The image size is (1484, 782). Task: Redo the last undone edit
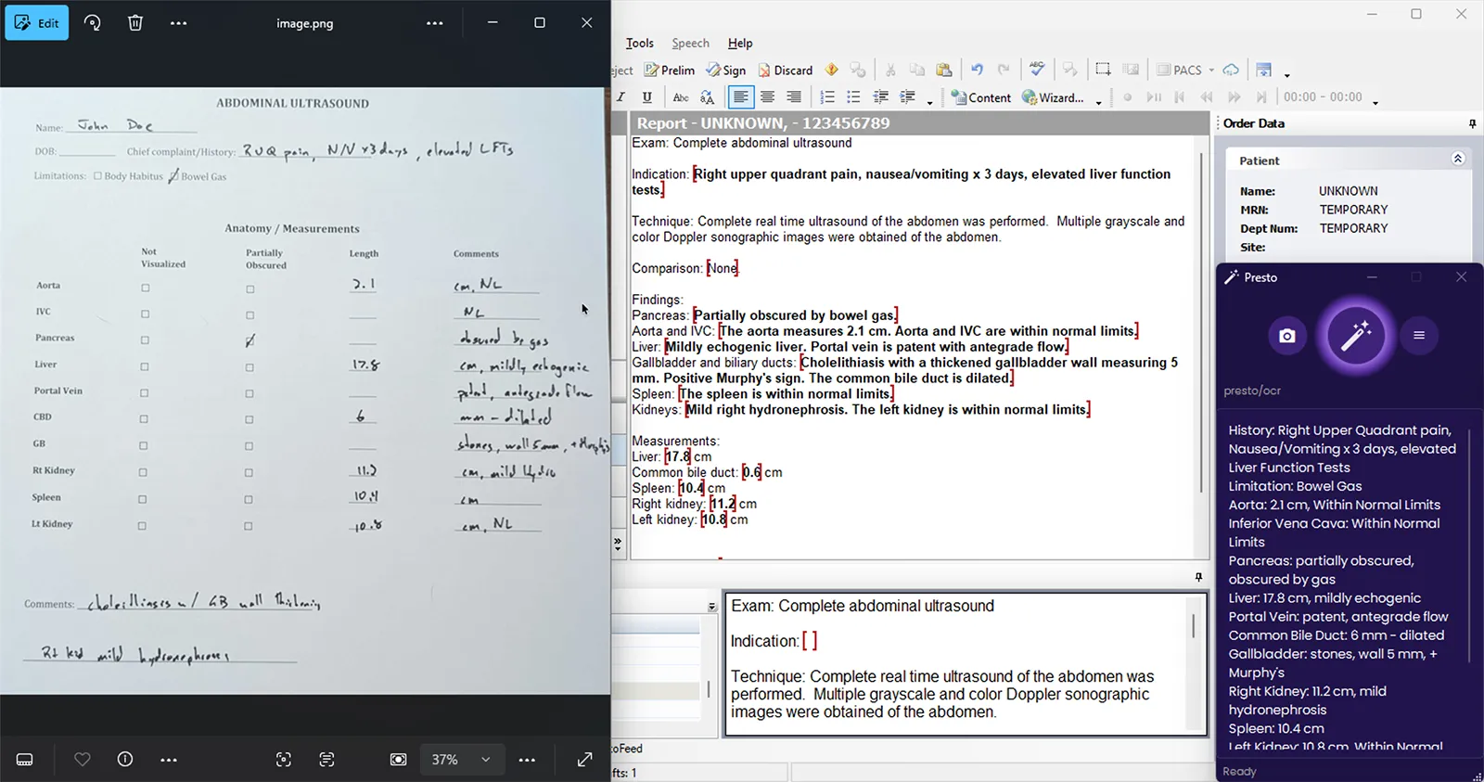tap(1004, 70)
